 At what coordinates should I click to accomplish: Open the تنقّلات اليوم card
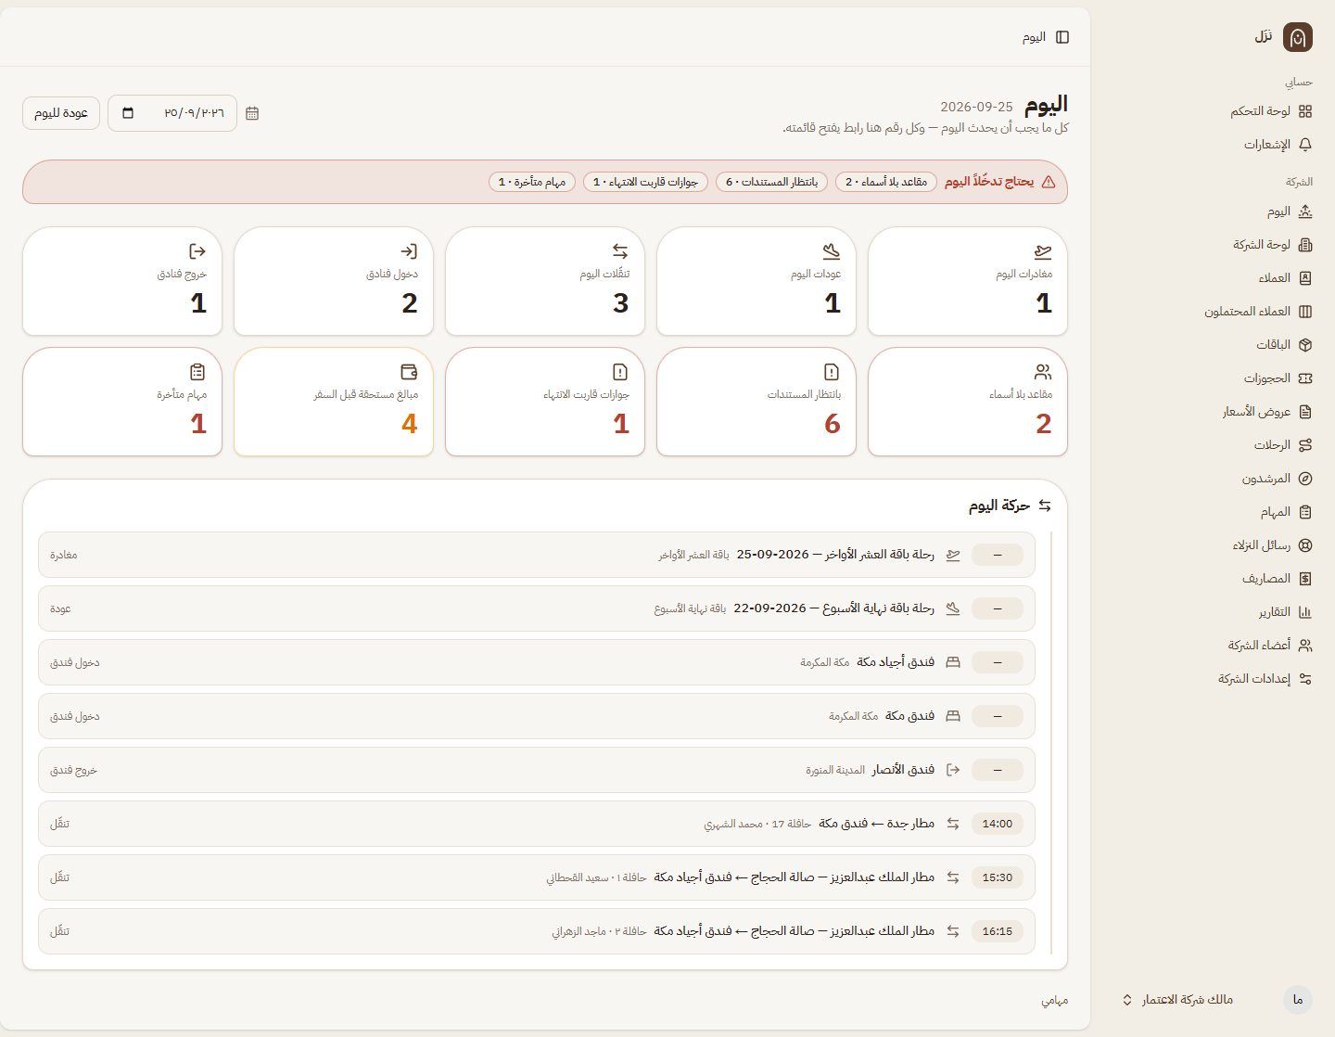pos(545,281)
